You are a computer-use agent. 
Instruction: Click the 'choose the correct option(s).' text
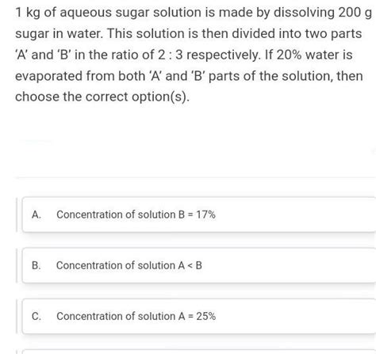point(102,97)
